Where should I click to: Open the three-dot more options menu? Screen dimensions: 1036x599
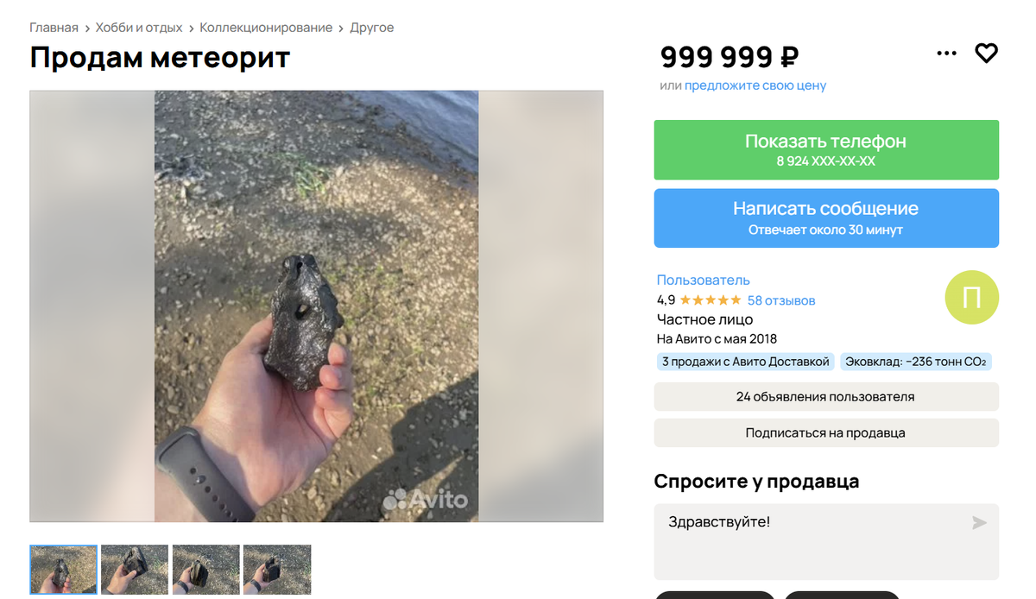pos(946,54)
